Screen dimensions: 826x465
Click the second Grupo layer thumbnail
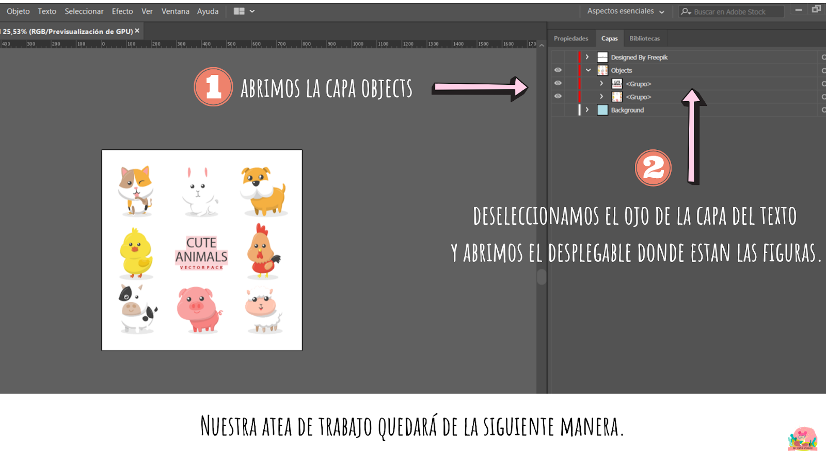[616, 97]
